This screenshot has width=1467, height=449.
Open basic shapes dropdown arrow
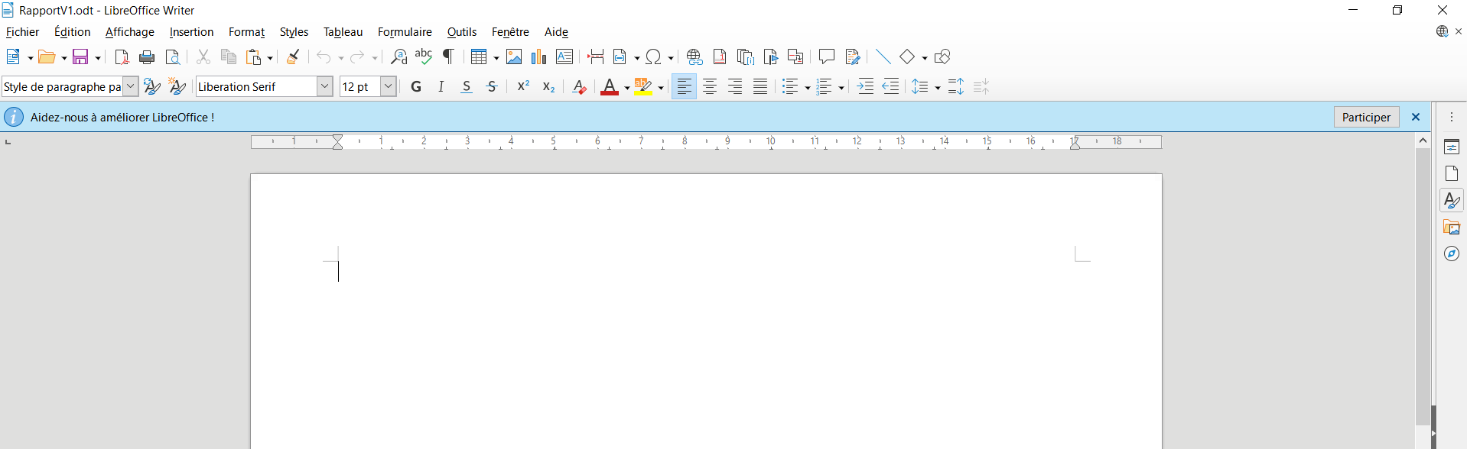[x=924, y=57]
